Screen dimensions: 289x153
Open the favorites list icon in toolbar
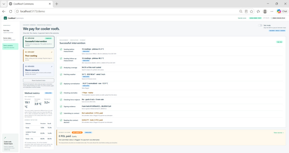coord(258,11)
